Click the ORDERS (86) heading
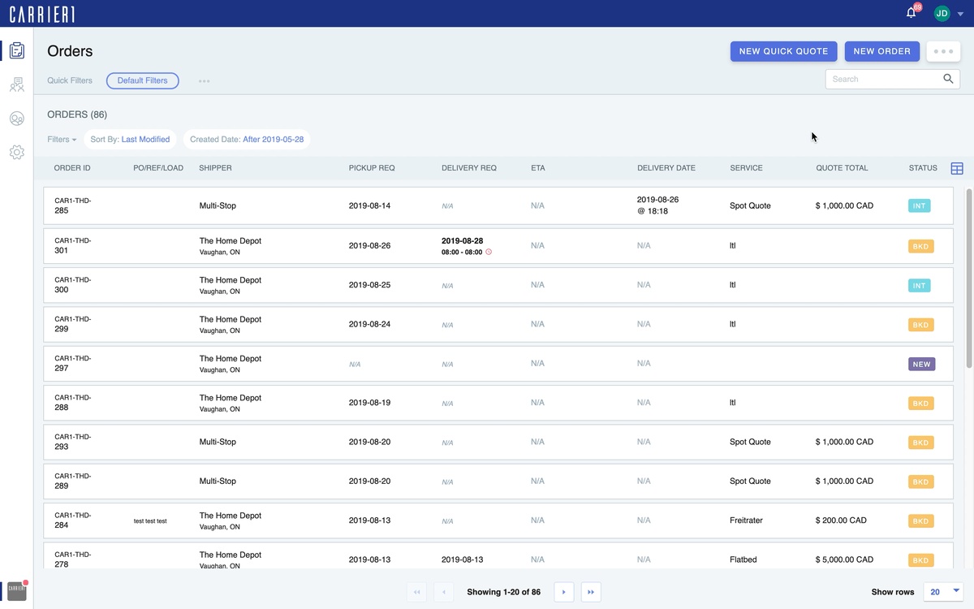The image size is (974, 609). (77, 114)
